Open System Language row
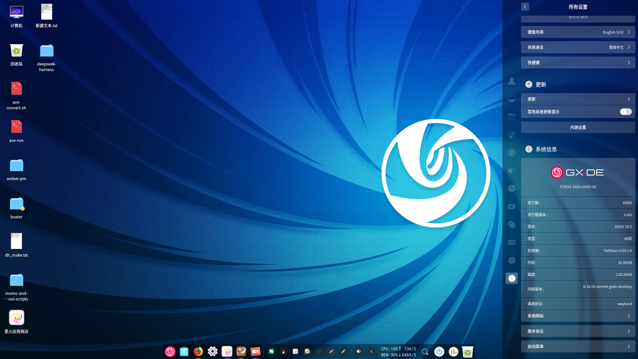This screenshot has width=638, height=359. tap(578, 47)
